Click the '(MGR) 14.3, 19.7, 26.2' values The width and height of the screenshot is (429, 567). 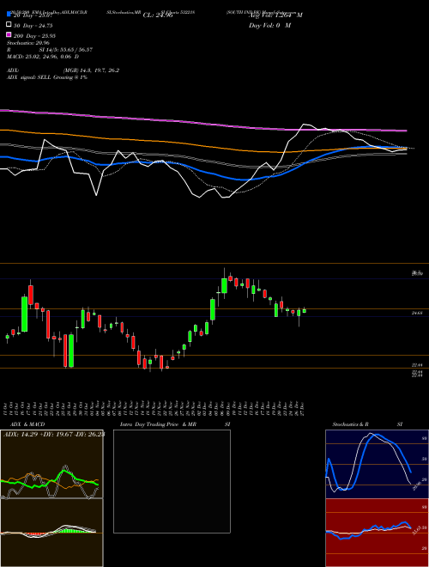[91, 70]
